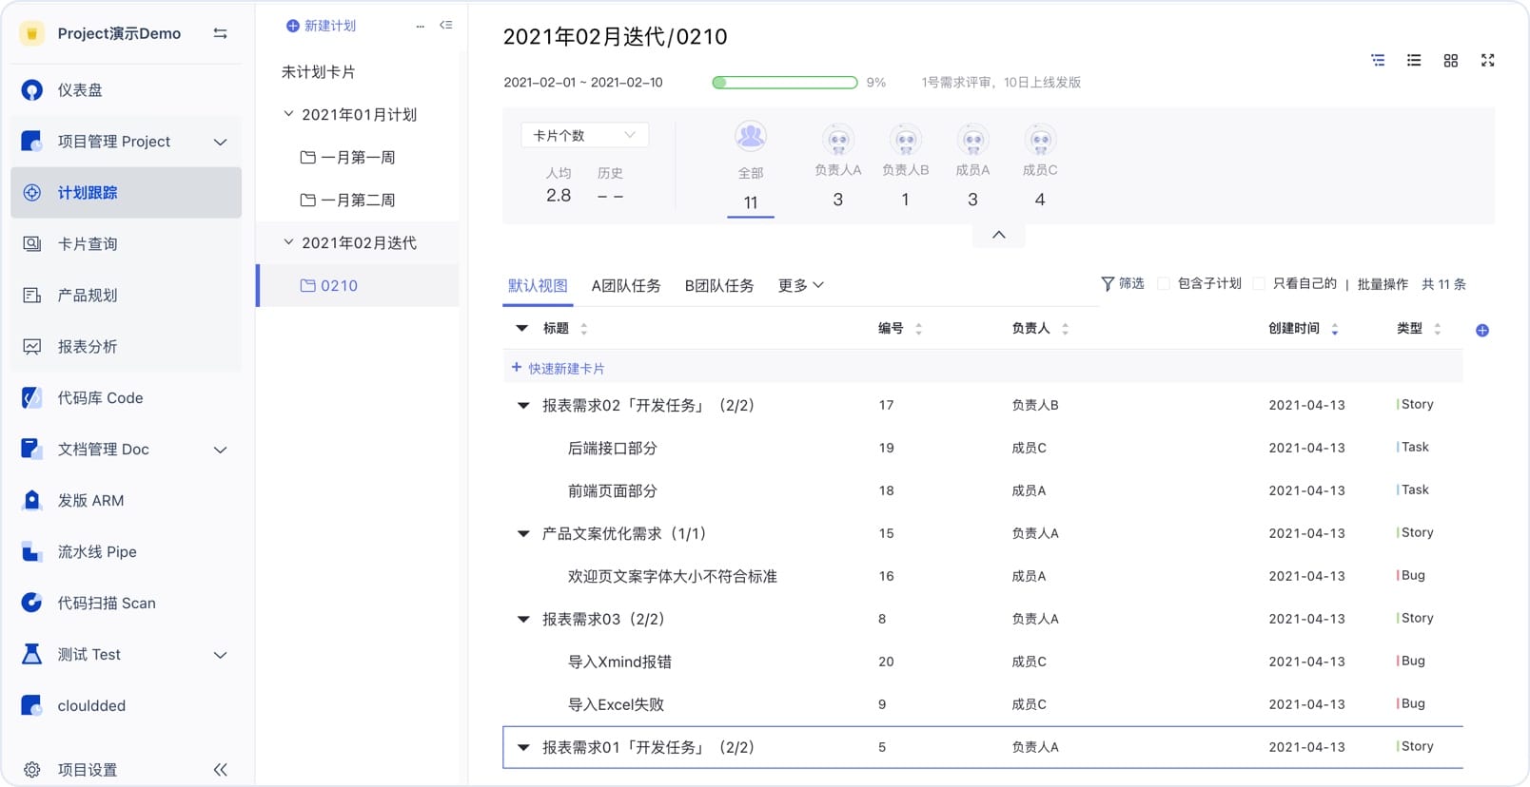Enable the 包含子计划 checkbox

pyautogui.click(x=1164, y=284)
